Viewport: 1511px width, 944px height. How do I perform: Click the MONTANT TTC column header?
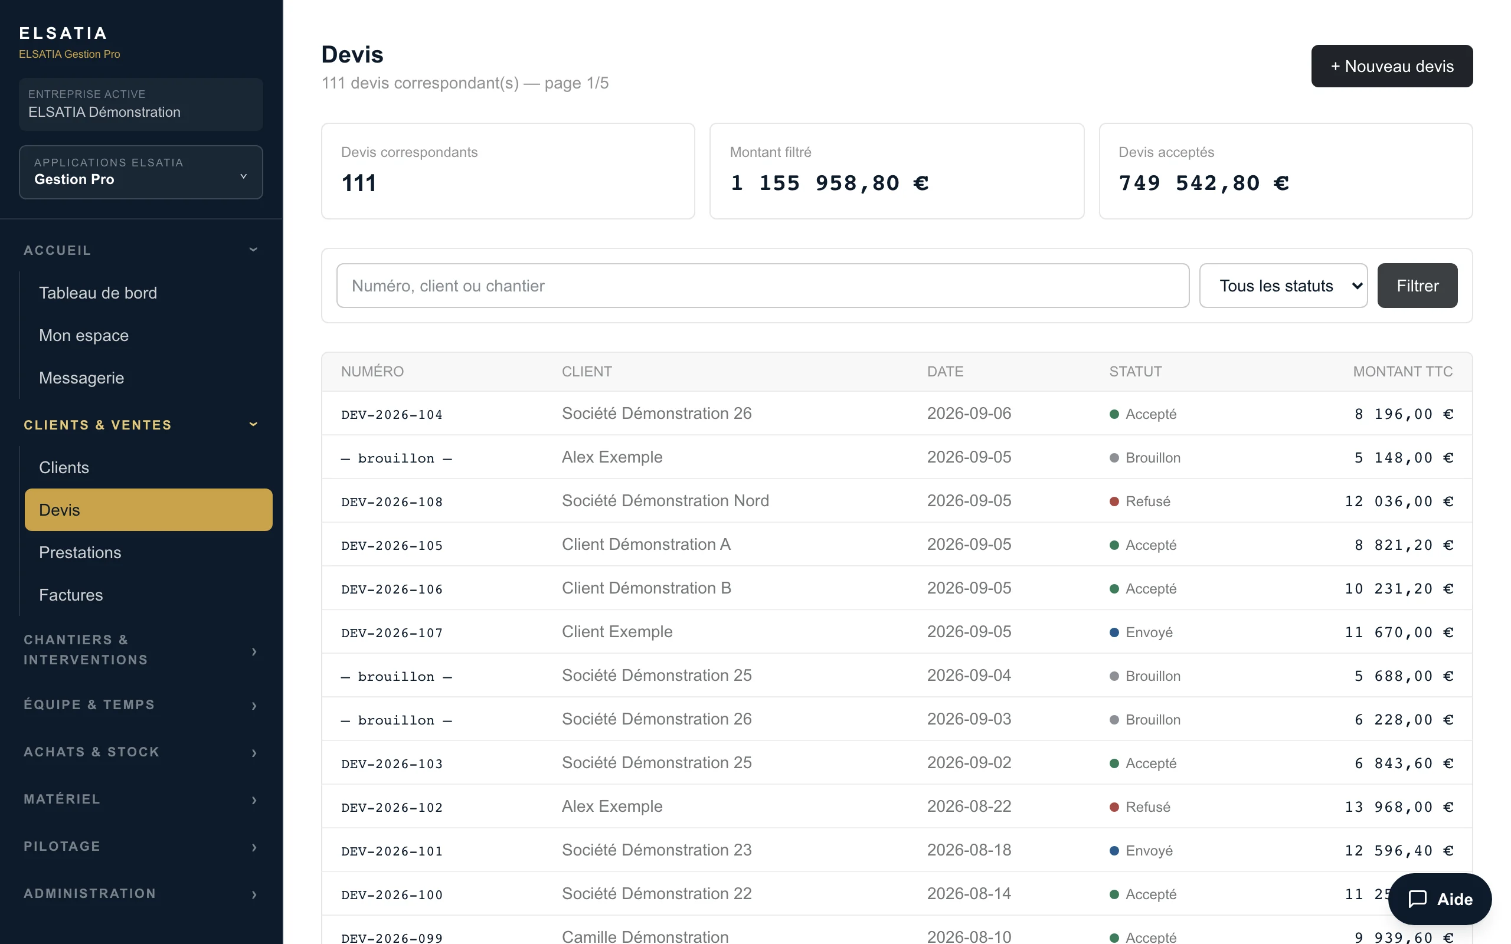[1402, 372]
